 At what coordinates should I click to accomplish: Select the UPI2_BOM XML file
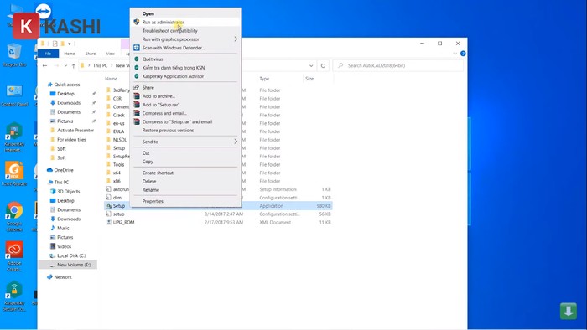pos(123,222)
